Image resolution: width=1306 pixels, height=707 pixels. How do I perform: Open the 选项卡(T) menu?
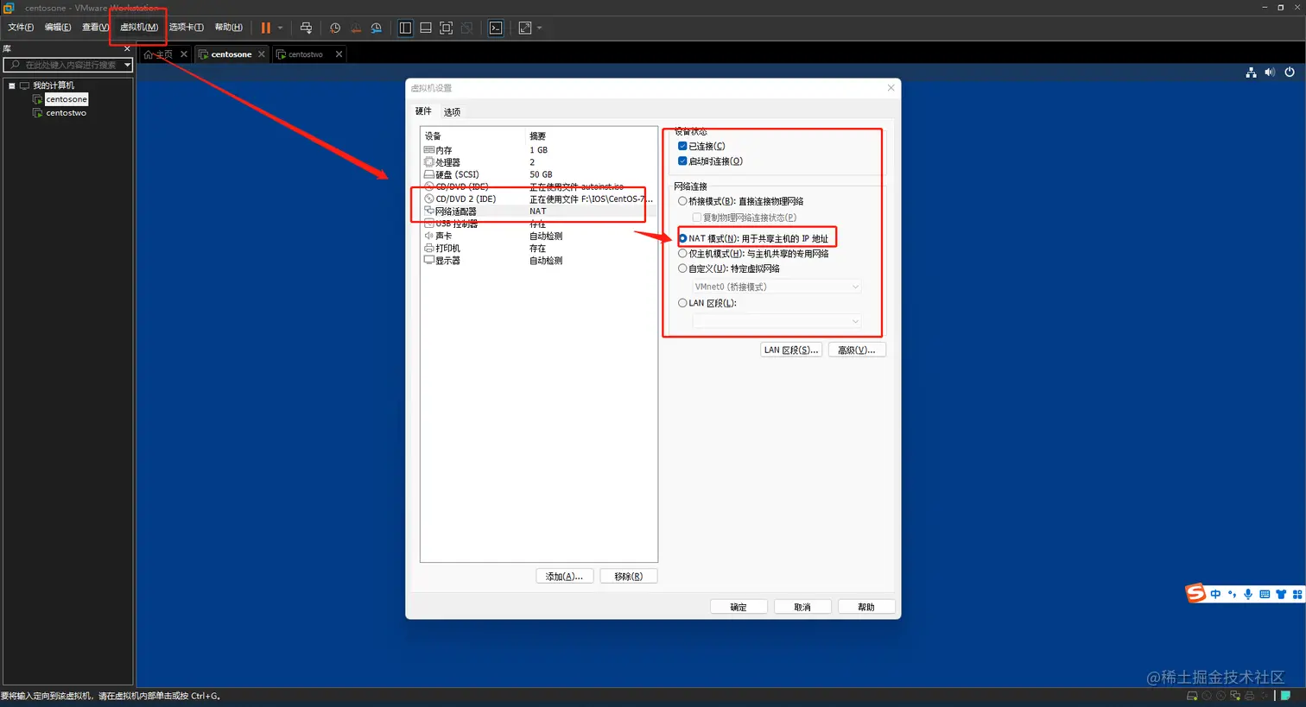[x=187, y=28]
